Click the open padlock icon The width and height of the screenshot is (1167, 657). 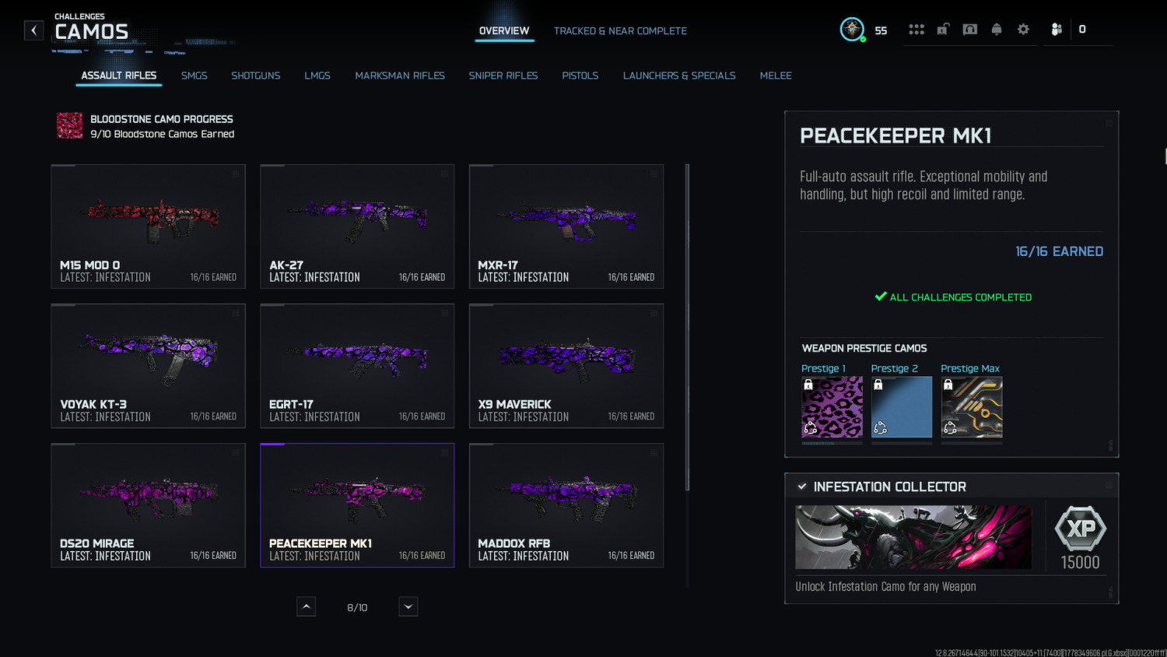tap(943, 30)
